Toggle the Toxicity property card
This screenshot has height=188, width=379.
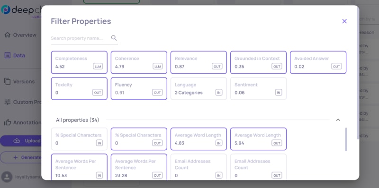(x=79, y=88)
